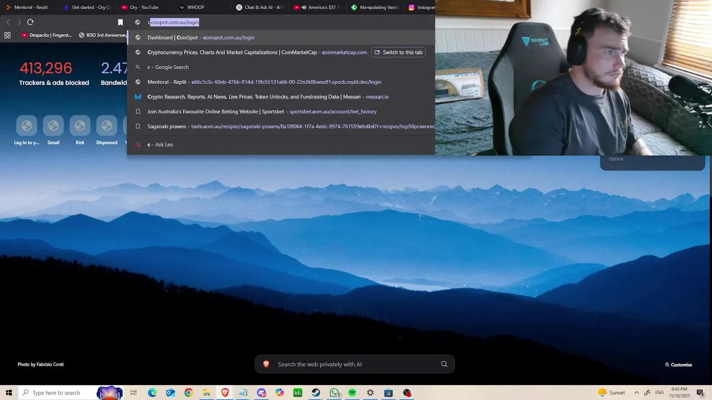Screen dimensions: 712x400
Task: Click the magnifier icon in search box
Action: (444, 364)
